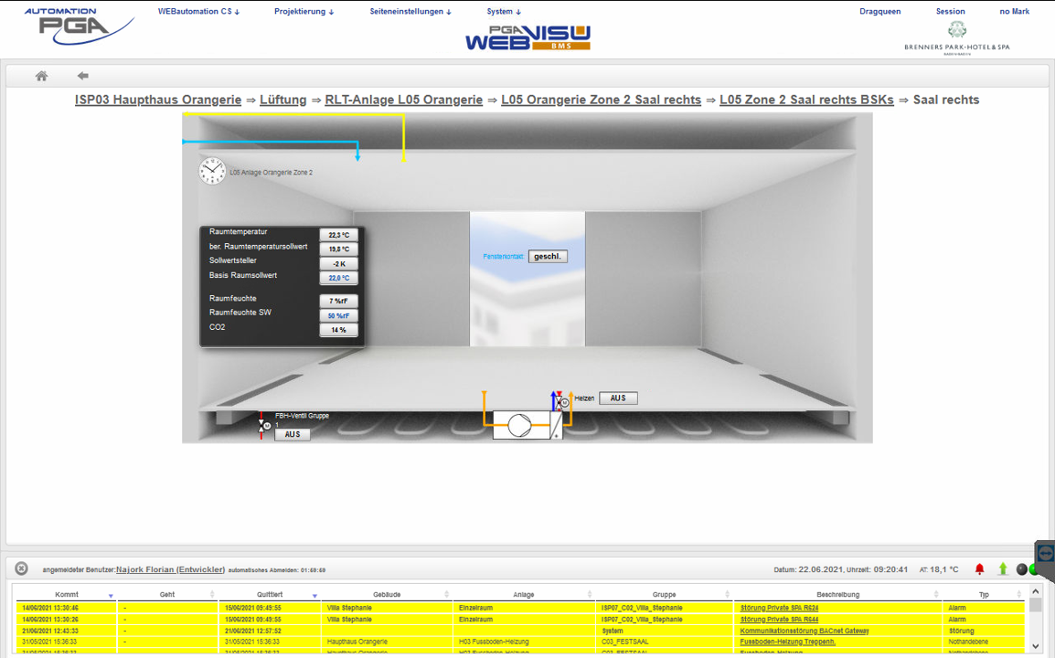Sort alarms by Geht column
The image size is (1055, 658).
click(167, 594)
